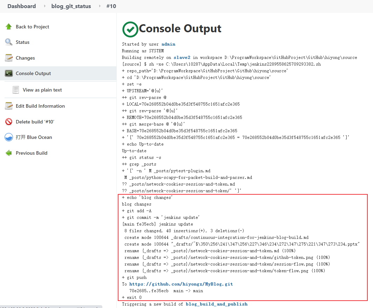This screenshot has width=373, height=308.
Task: Click the notepad Changes icon
Action: pos(9,58)
